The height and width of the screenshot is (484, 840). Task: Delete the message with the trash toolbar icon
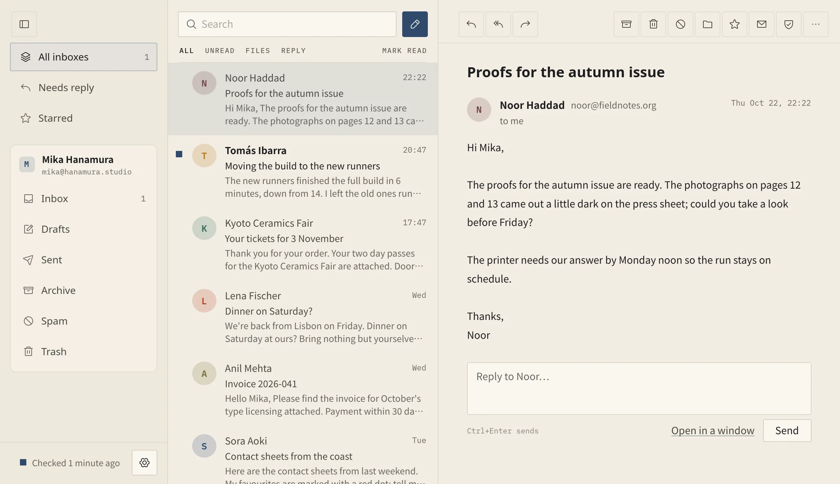653,24
